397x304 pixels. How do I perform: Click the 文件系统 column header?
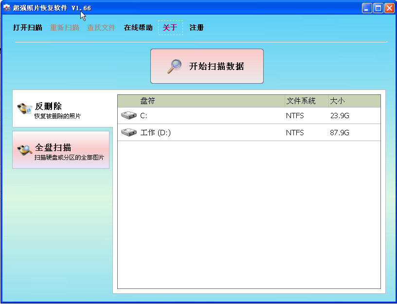(x=307, y=101)
